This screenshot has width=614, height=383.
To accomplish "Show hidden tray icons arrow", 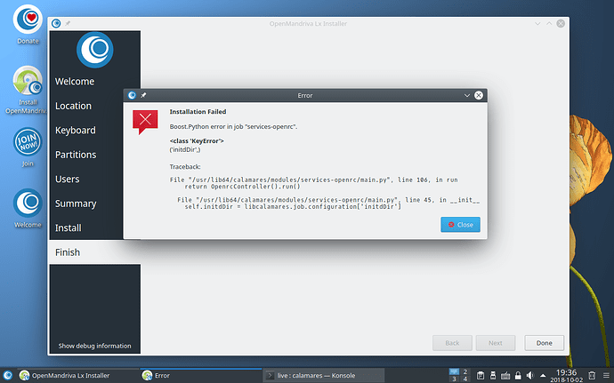I will coord(543,376).
